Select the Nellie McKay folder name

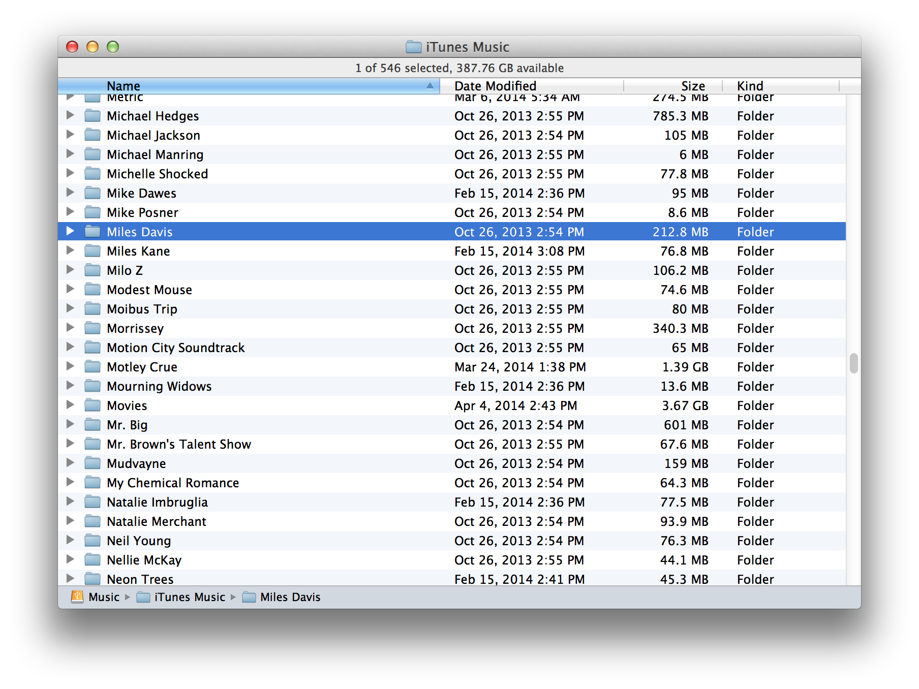click(x=144, y=560)
